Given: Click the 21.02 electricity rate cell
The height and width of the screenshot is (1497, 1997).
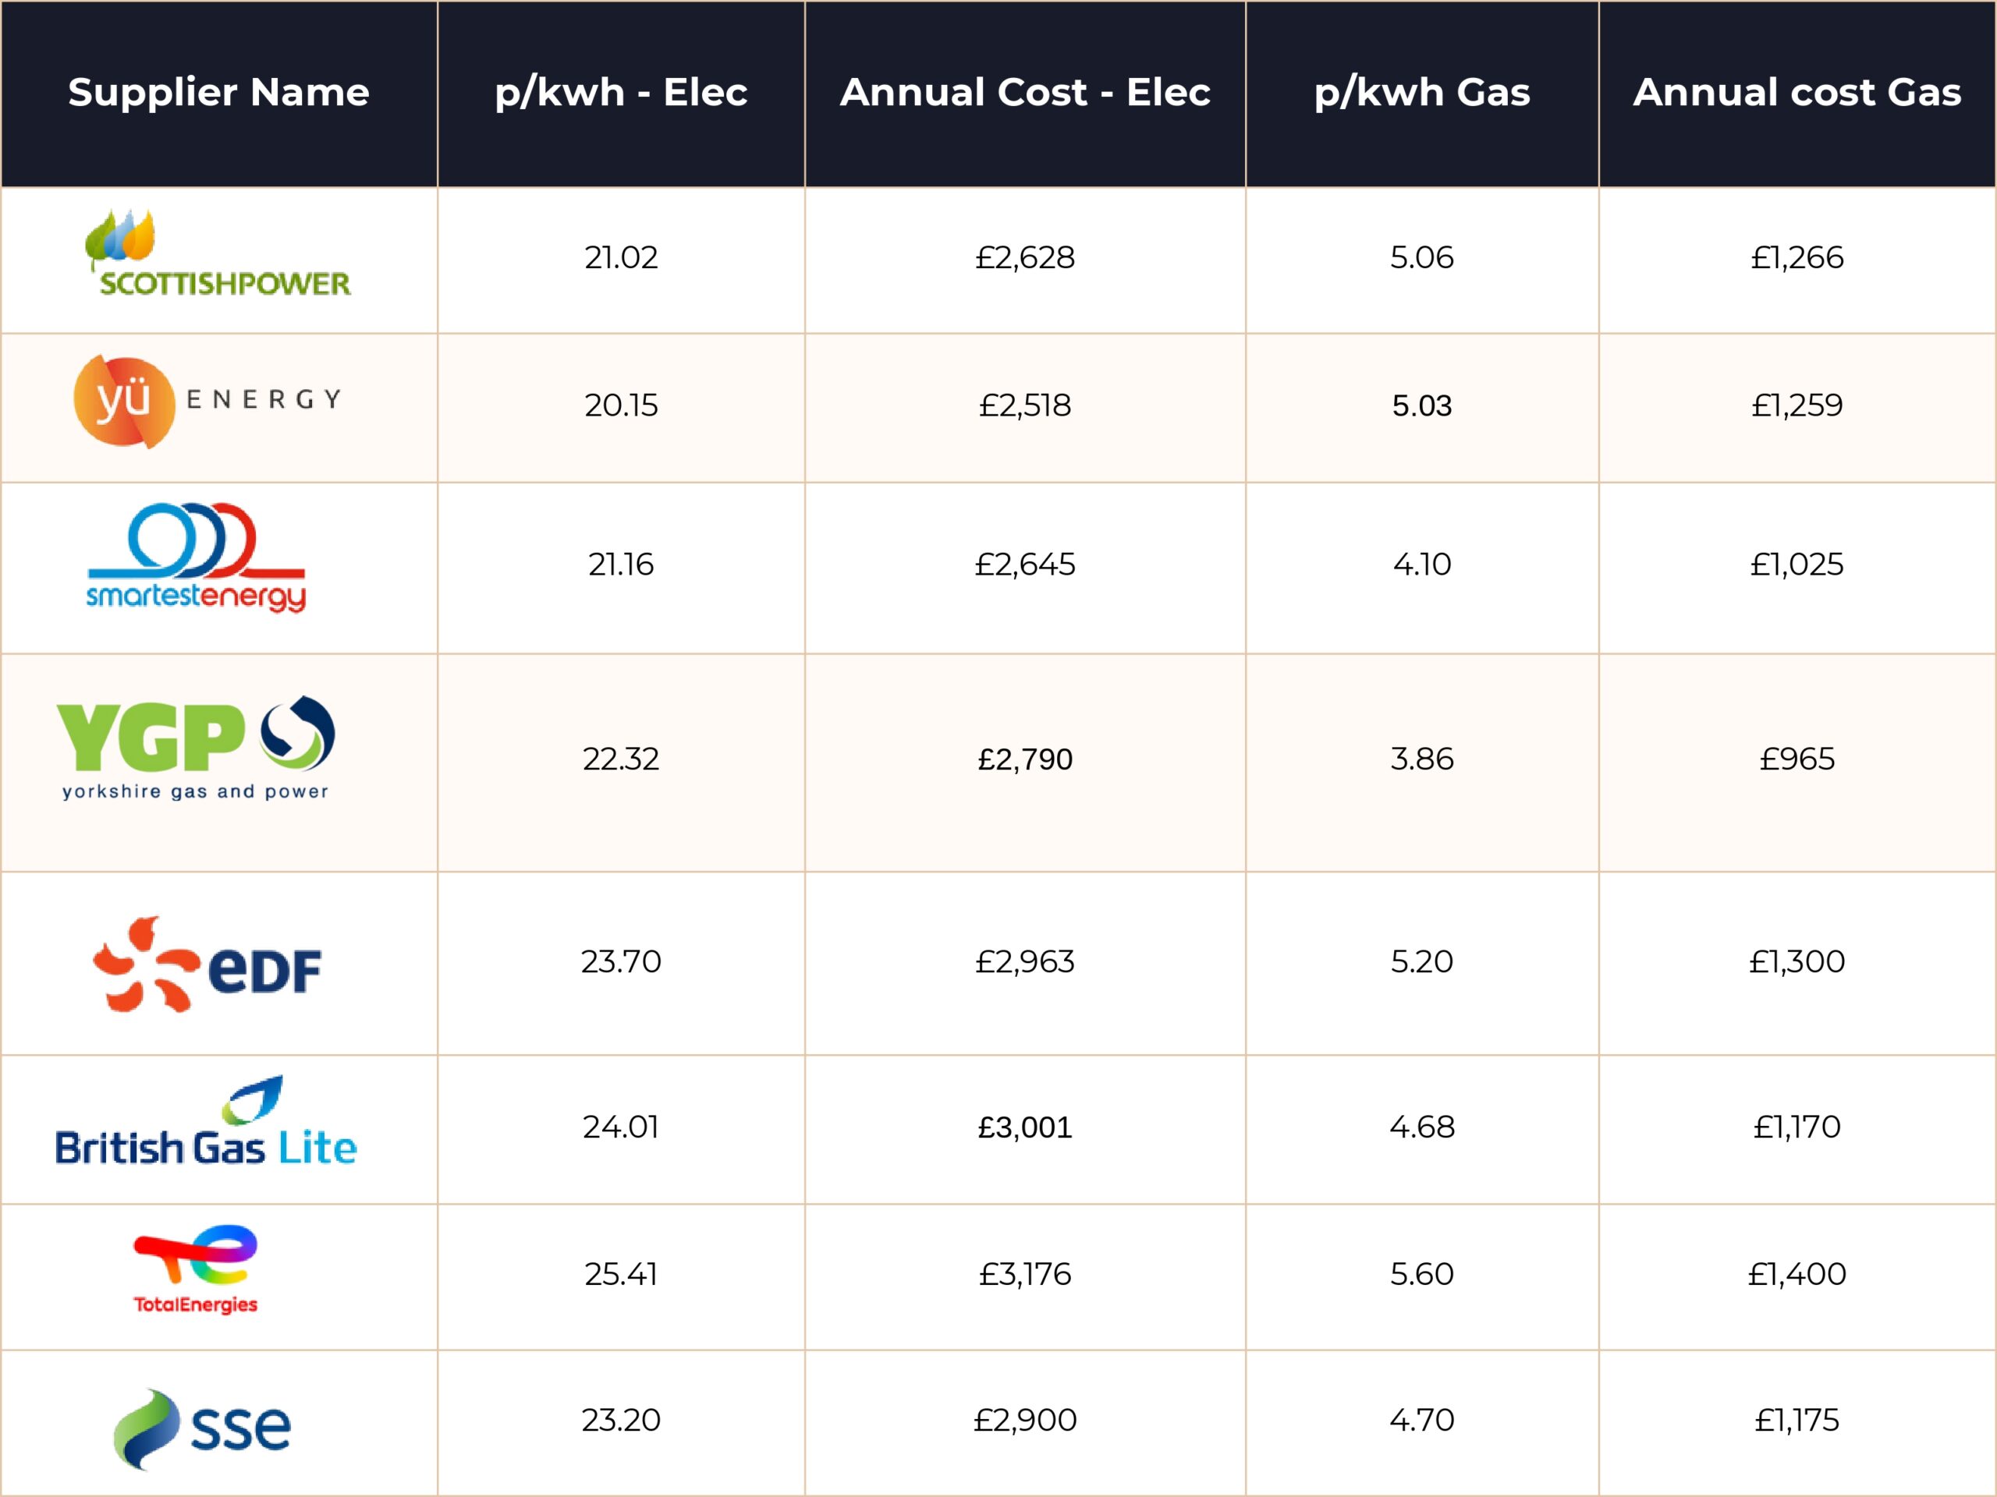Looking at the screenshot, I should click(621, 258).
